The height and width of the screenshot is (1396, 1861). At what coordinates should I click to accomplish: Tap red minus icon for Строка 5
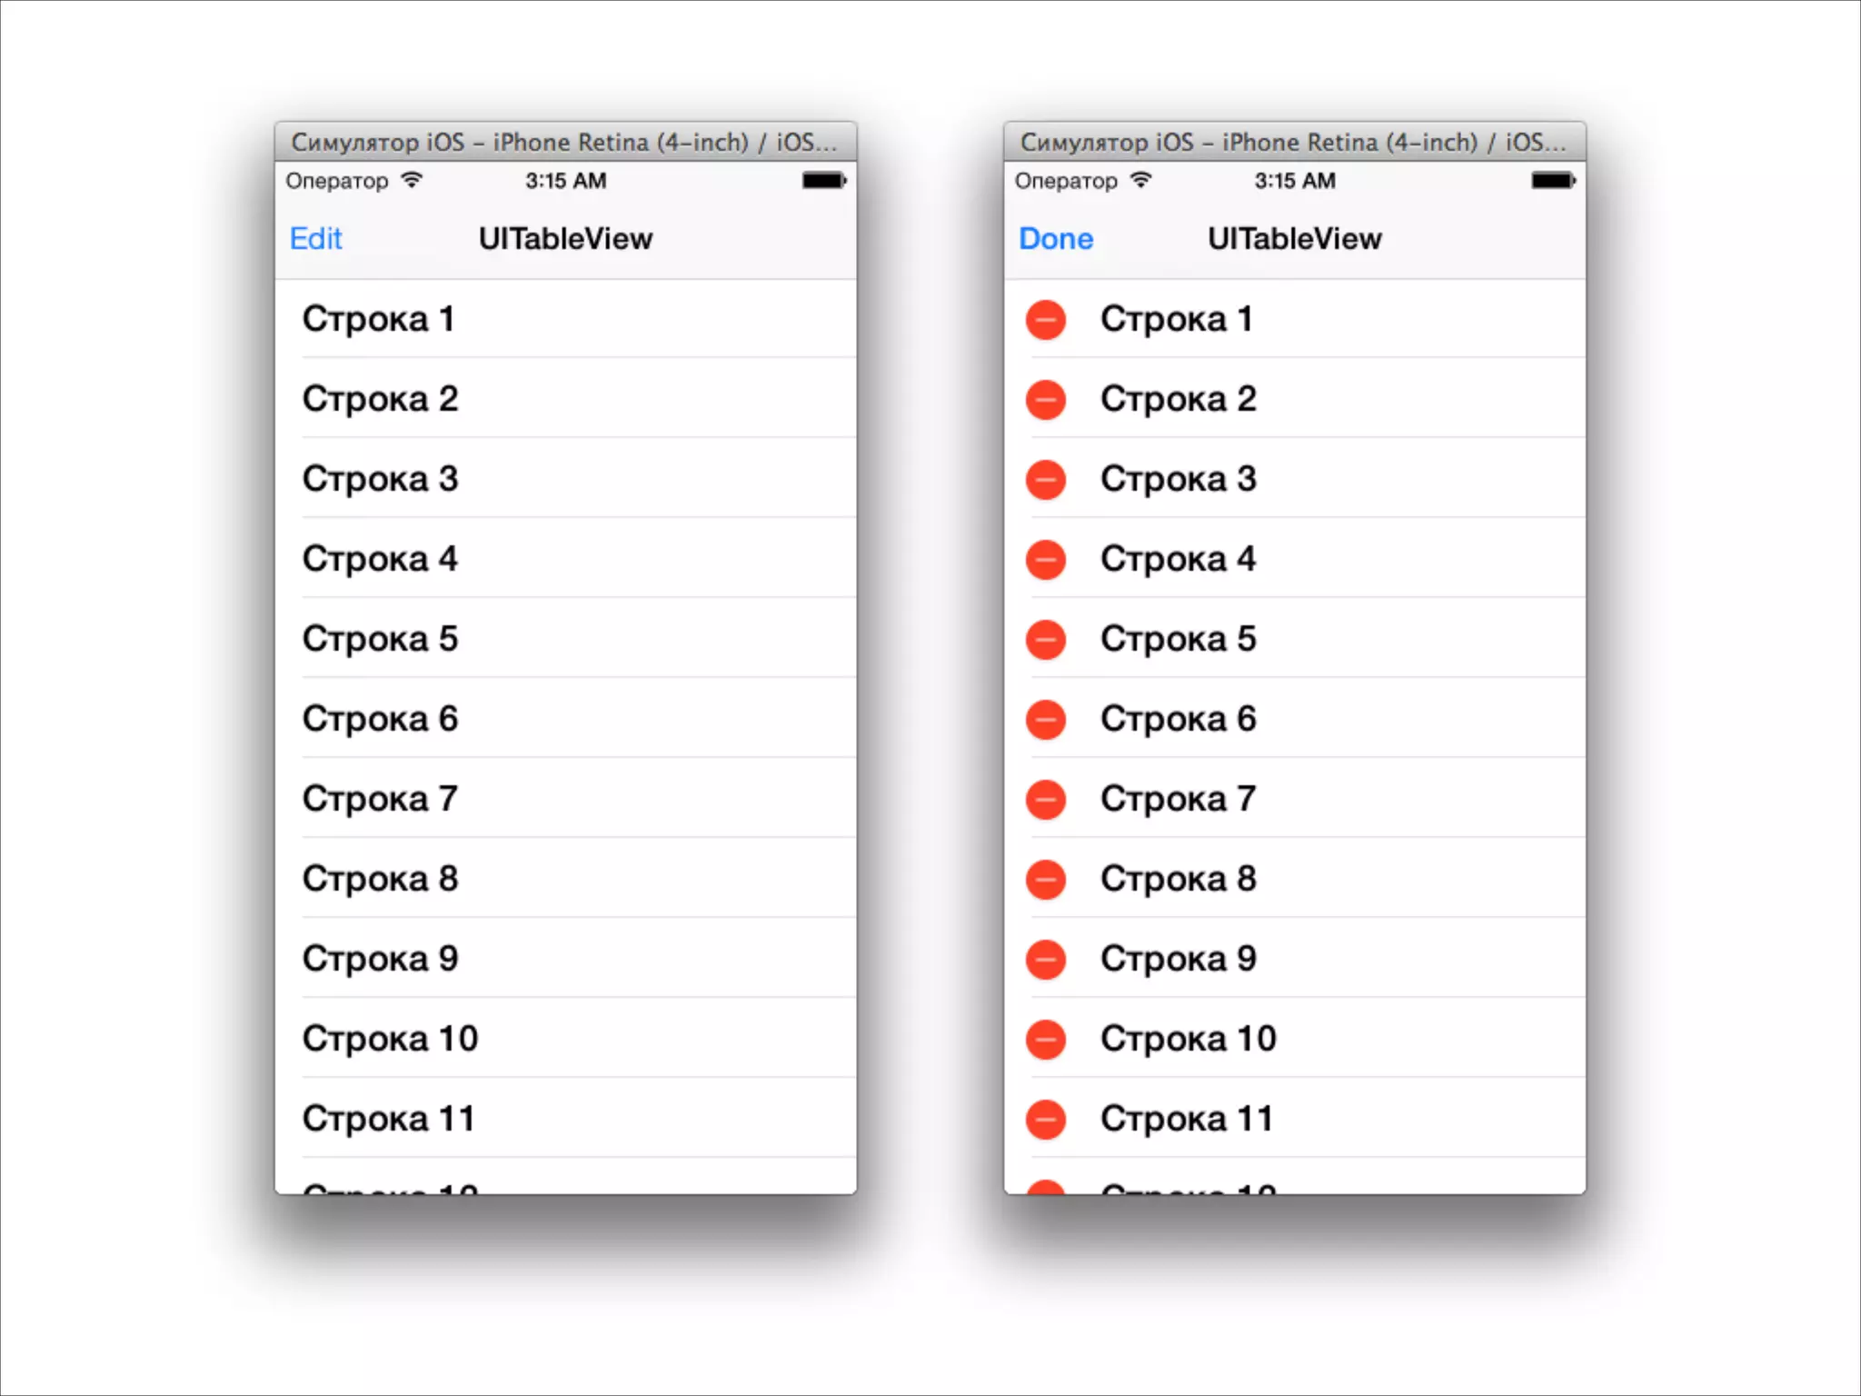(x=1045, y=640)
